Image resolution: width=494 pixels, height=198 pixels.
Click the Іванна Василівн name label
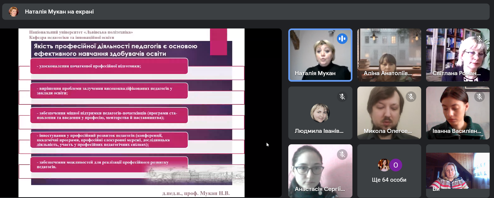(x=457, y=131)
